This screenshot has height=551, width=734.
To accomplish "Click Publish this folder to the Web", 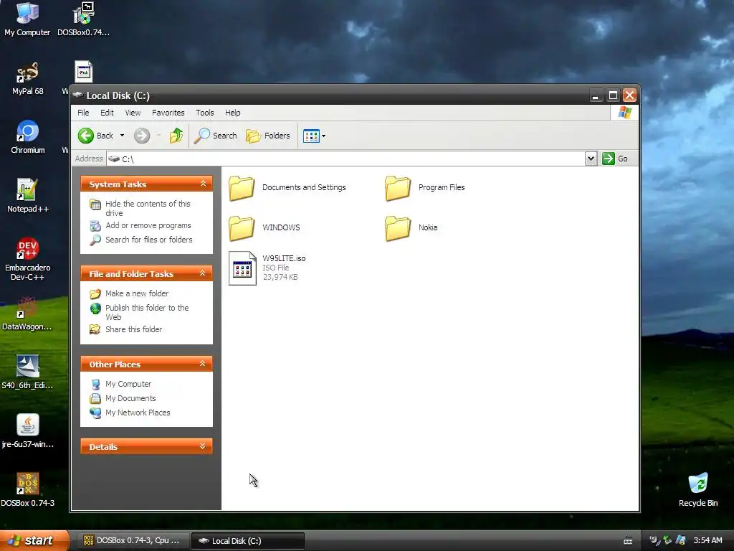I will (140, 313).
